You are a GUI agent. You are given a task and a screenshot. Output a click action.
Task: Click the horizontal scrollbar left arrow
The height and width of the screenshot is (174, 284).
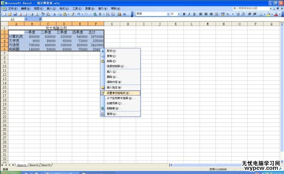click(x=171, y=165)
